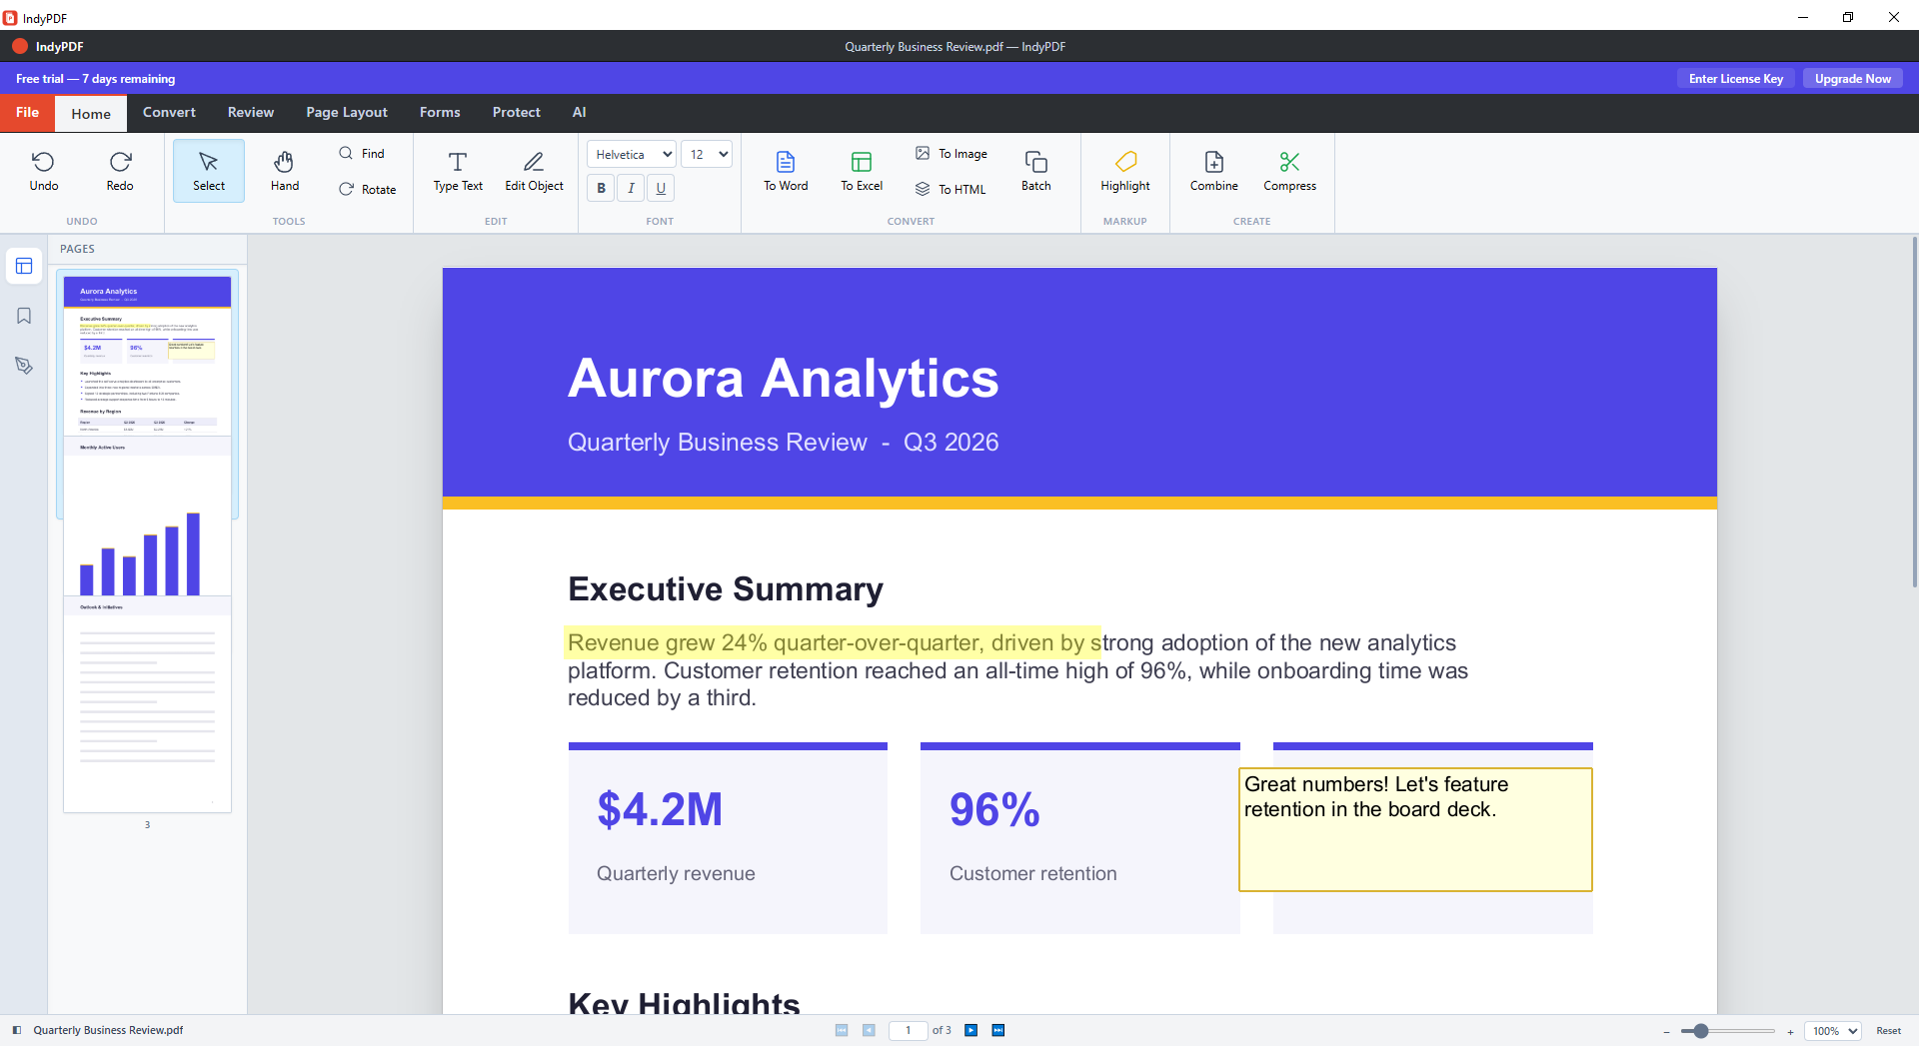Click the Upgrade Now button
The width and height of the screenshot is (1919, 1046).
[1853, 79]
